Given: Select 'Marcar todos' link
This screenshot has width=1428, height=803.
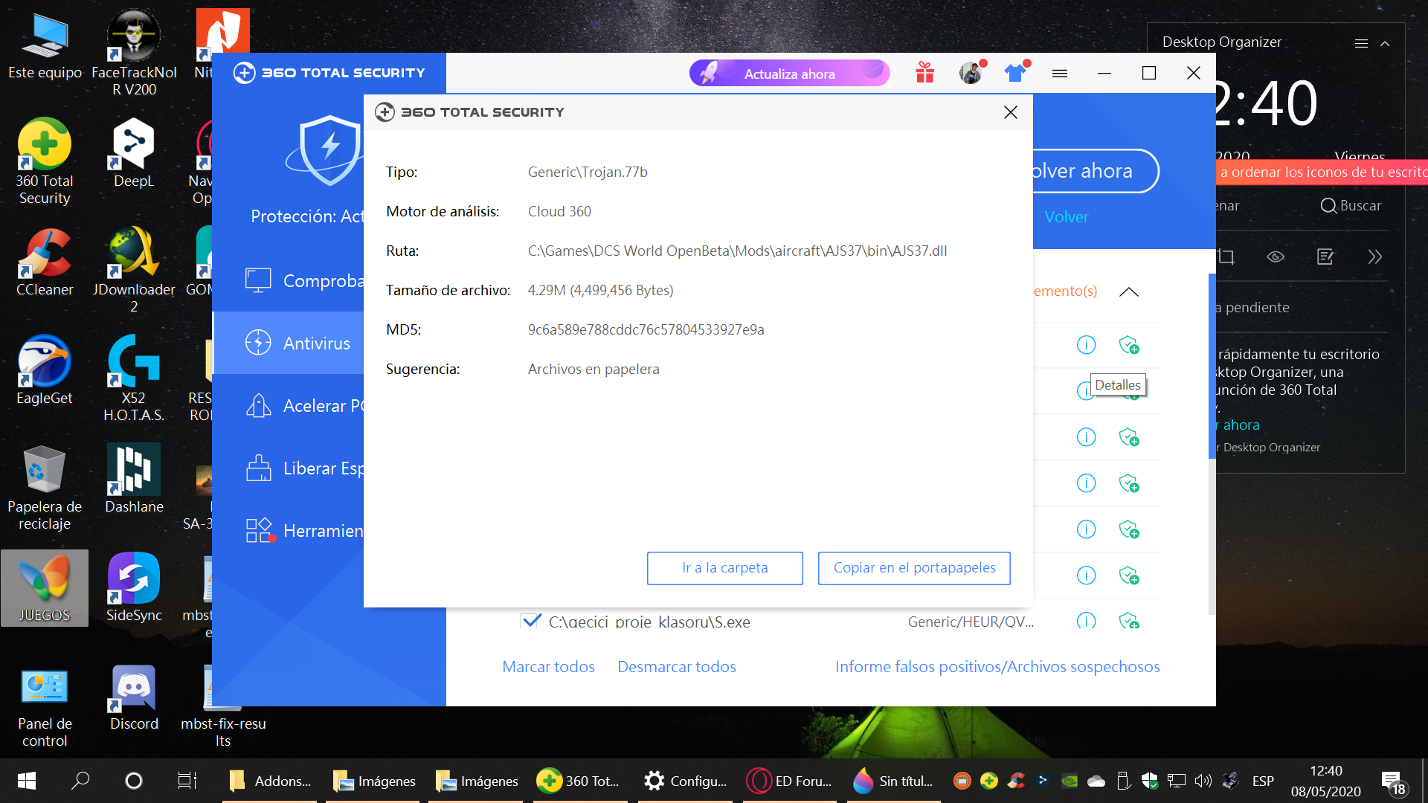Looking at the screenshot, I should [548, 666].
